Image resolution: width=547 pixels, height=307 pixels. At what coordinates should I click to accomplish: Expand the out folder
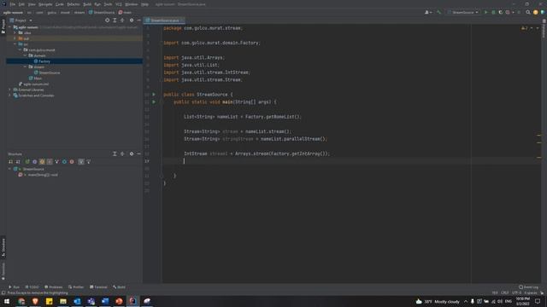point(15,38)
